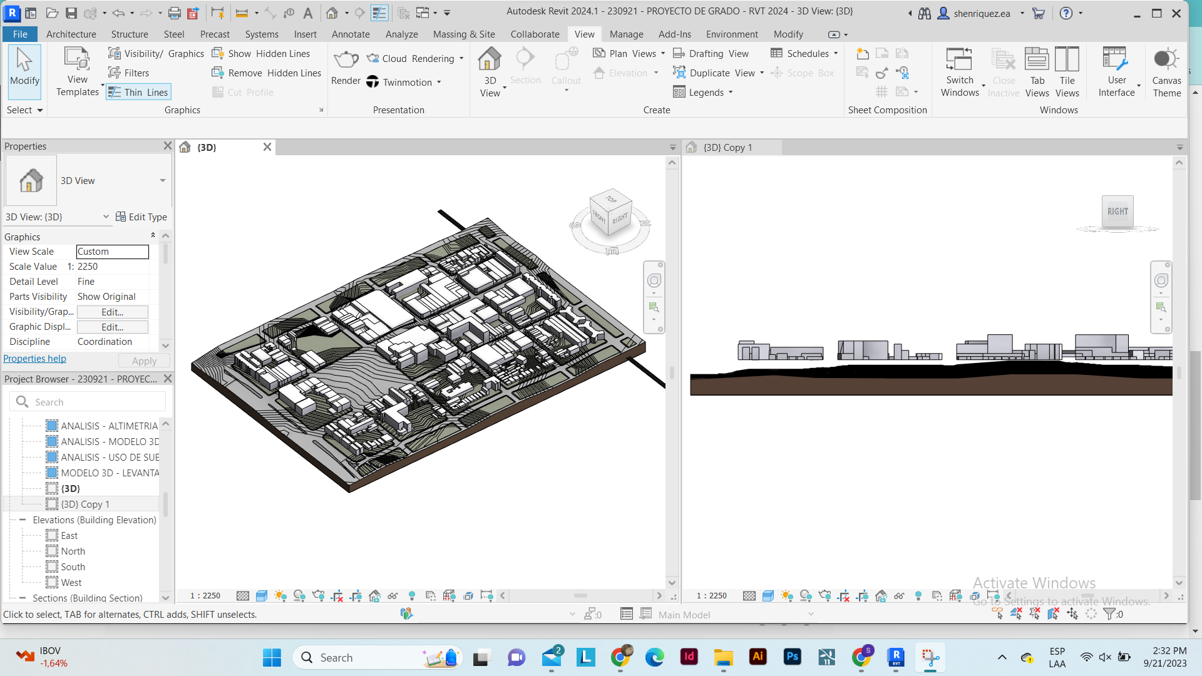Viewport: 1202px width, 676px height.
Task: Open the File menu
Action: tap(20, 34)
